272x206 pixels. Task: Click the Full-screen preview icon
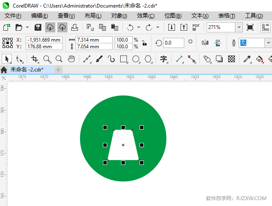(250, 27)
